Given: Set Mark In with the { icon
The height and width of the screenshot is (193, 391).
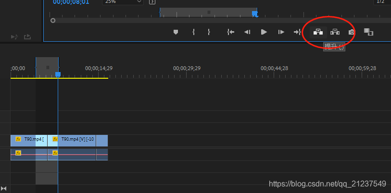Looking at the screenshot, I should (x=193, y=32).
